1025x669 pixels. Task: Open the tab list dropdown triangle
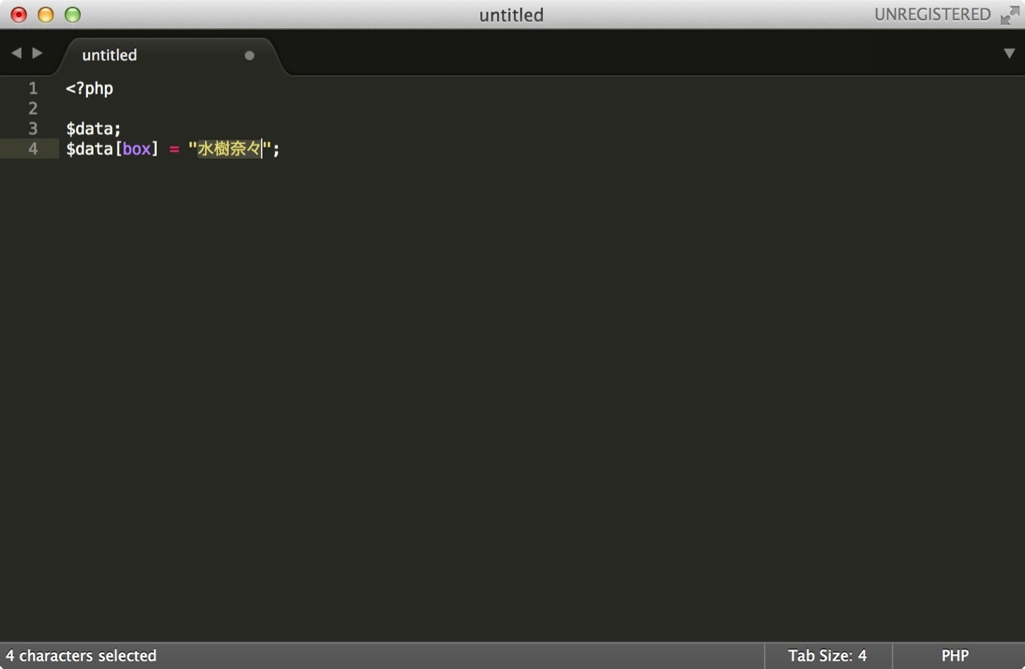click(x=1009, y=54)
